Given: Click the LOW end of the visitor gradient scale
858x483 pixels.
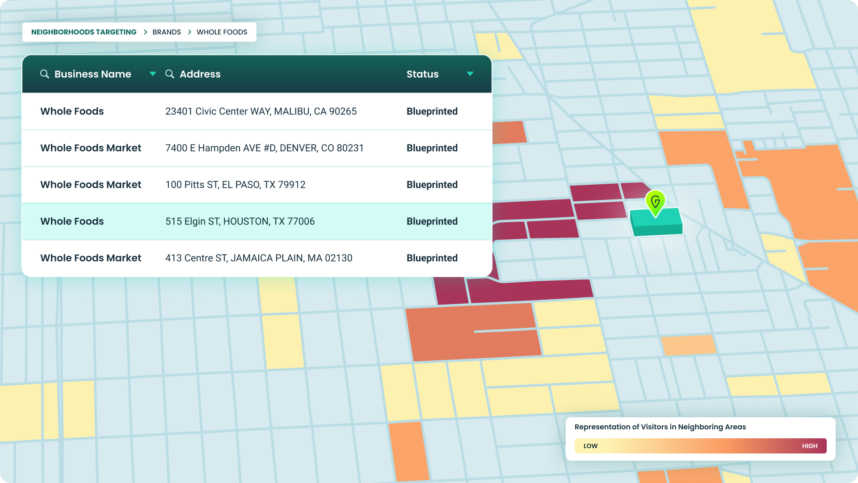Looking at the screenshot, I should pyautogui.click(x=591, y=445).
